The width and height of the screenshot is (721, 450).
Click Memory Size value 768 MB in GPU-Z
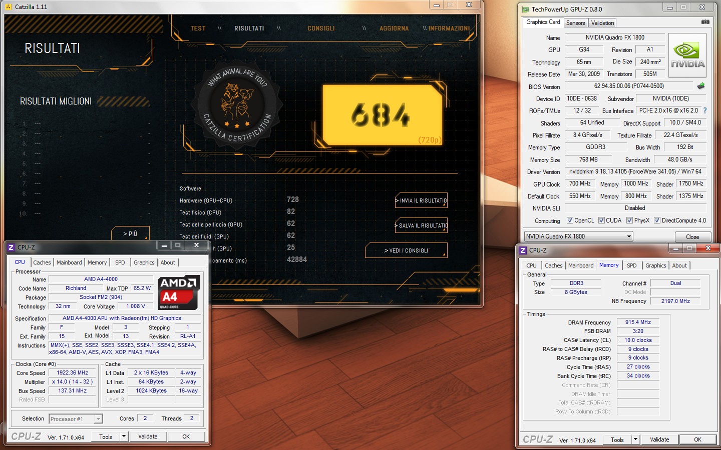point(588,159)
